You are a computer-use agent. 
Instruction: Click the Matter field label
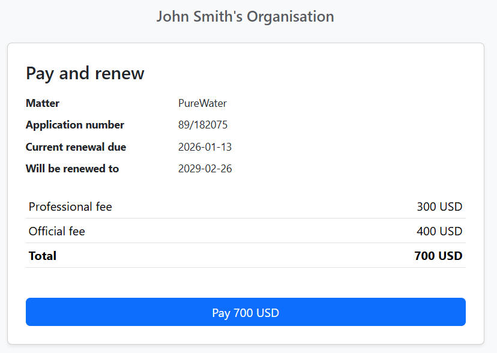[x=42, y=103]
